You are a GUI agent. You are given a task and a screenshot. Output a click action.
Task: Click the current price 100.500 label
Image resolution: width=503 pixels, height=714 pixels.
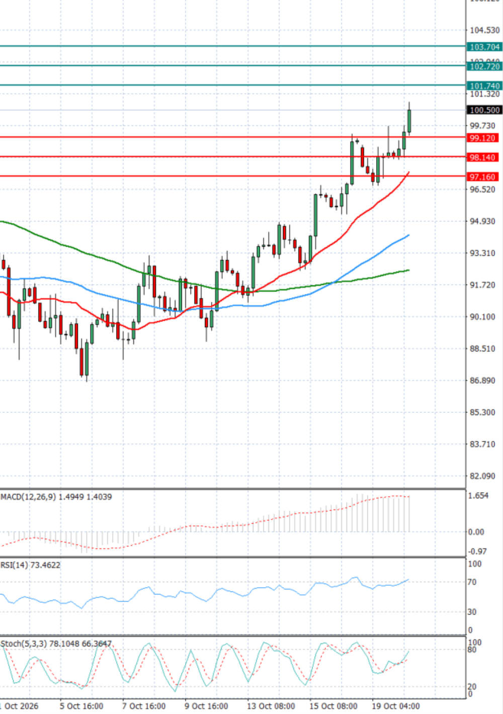pos(484,110)
